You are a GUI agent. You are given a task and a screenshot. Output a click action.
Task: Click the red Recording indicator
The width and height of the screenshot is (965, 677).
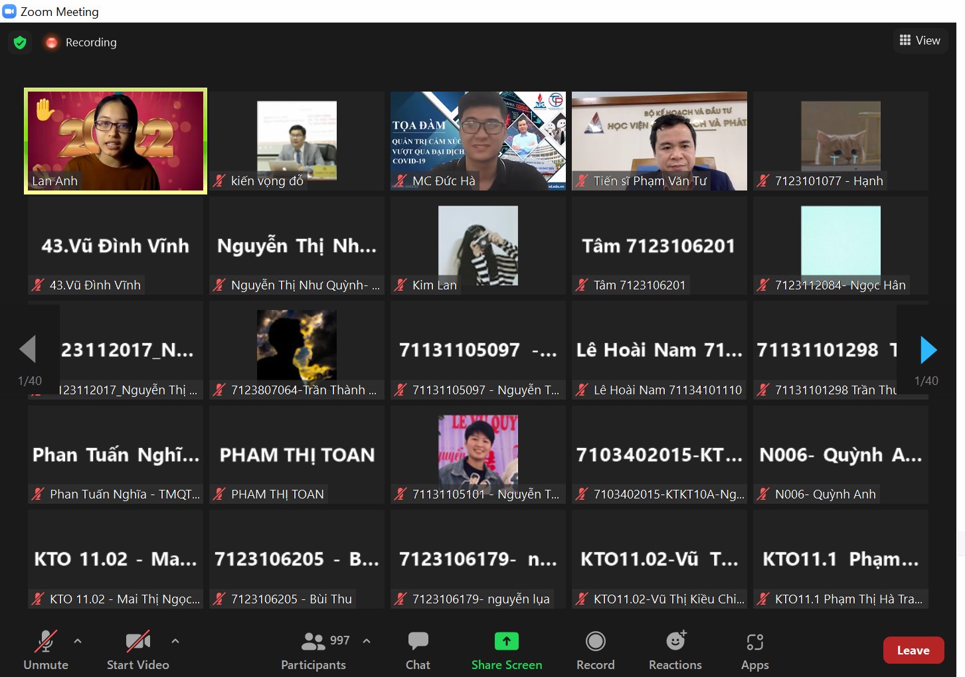pos(81,42)
